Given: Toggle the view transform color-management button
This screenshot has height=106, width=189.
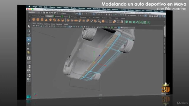Looking at the screenshot, I should point(119,28).
